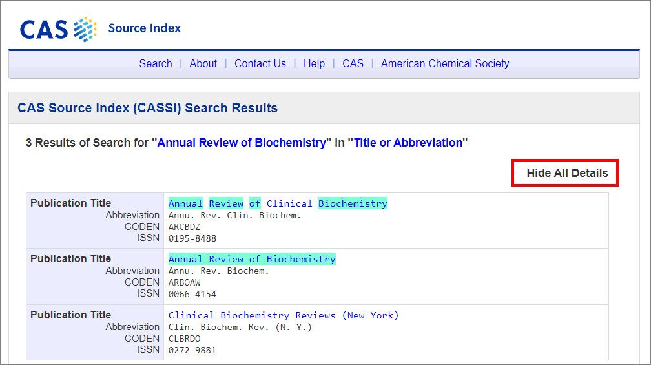
Task: Open the Help link
Action: tap(314, 63)
